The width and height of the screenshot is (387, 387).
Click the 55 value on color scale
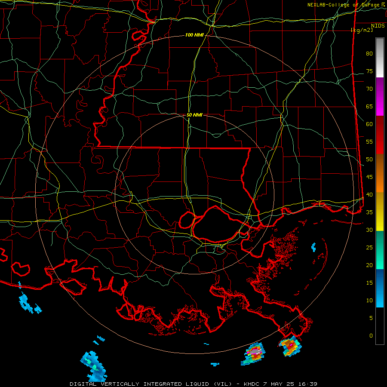point(369,142)
